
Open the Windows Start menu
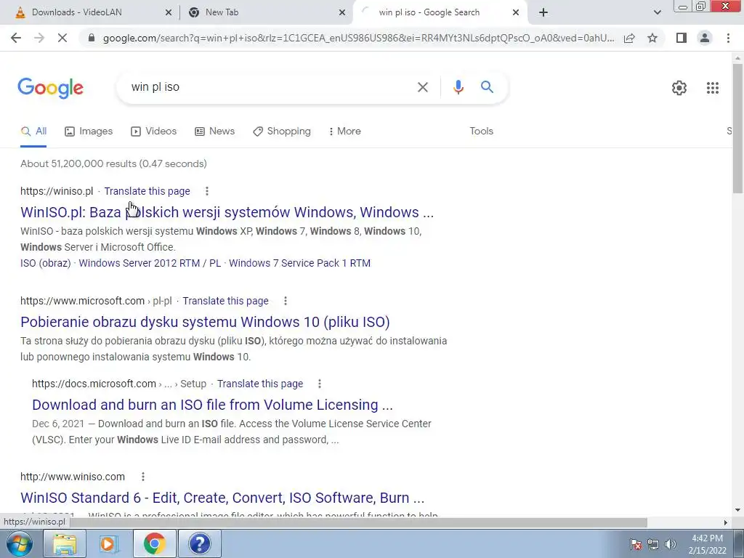[18, 543]
